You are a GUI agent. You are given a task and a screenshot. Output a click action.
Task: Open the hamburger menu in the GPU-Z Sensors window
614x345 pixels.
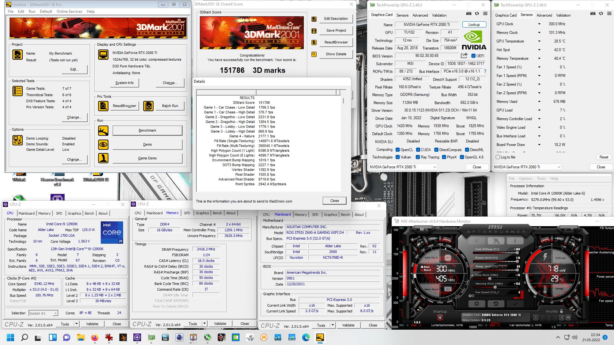click(609, 13)
